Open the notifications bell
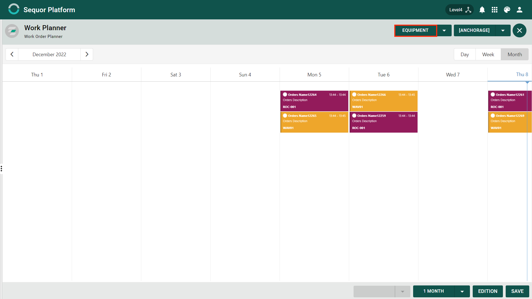This screenshot has width=532, height=299. pos(482,10)
